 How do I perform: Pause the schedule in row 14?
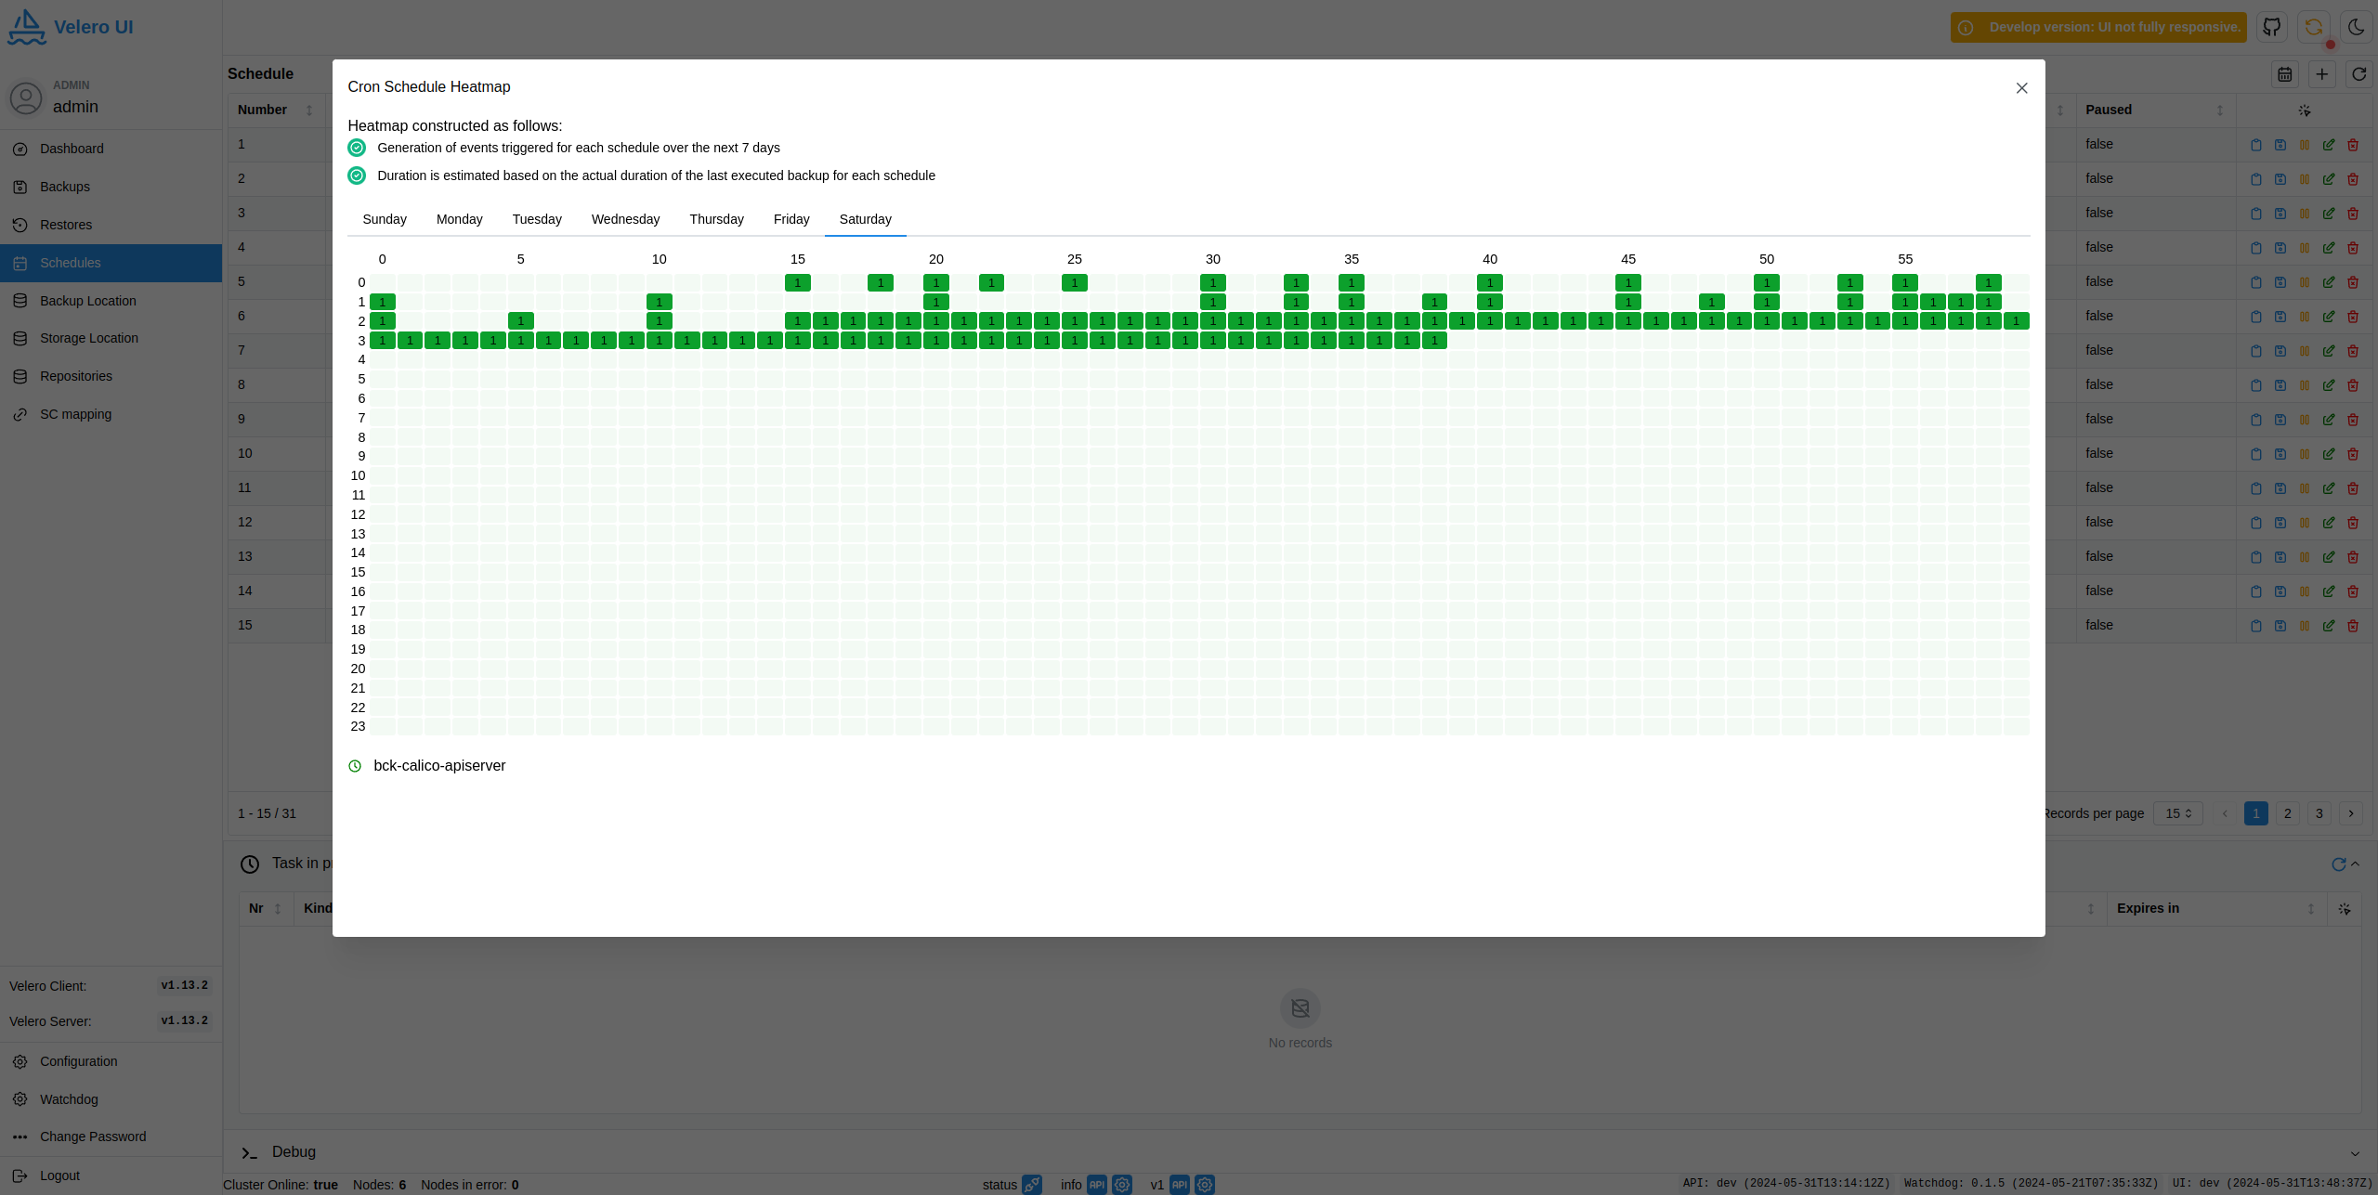pyautogui.click(x=2305, y=591)
